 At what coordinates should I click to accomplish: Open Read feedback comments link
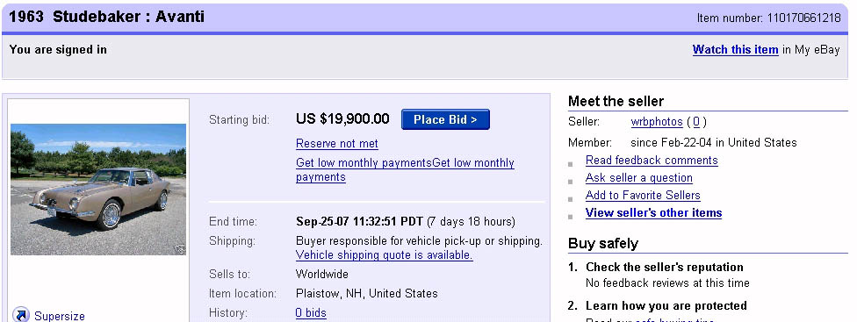652,161
